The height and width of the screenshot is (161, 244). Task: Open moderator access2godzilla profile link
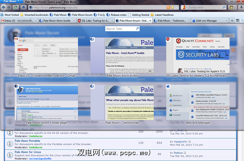point(40,159)
